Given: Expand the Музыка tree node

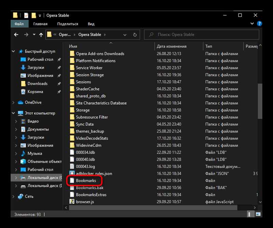Looking at the screenshot, I should [x=16, y=153].
